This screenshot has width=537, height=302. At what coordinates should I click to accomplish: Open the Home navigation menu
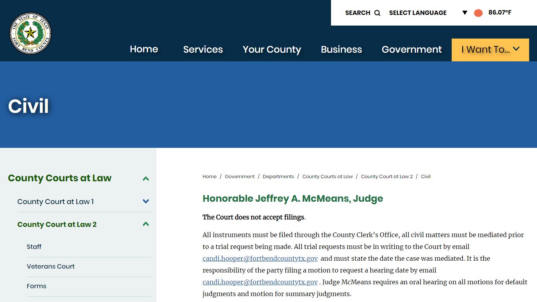click(x=144, y=49)
